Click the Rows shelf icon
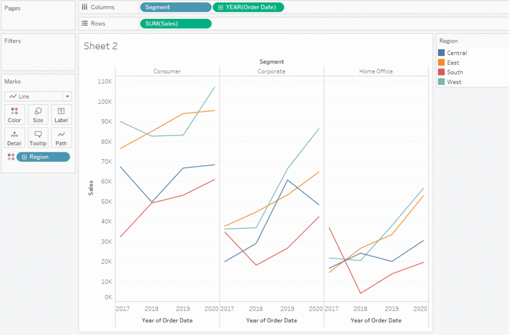 [x=85, y=23]
